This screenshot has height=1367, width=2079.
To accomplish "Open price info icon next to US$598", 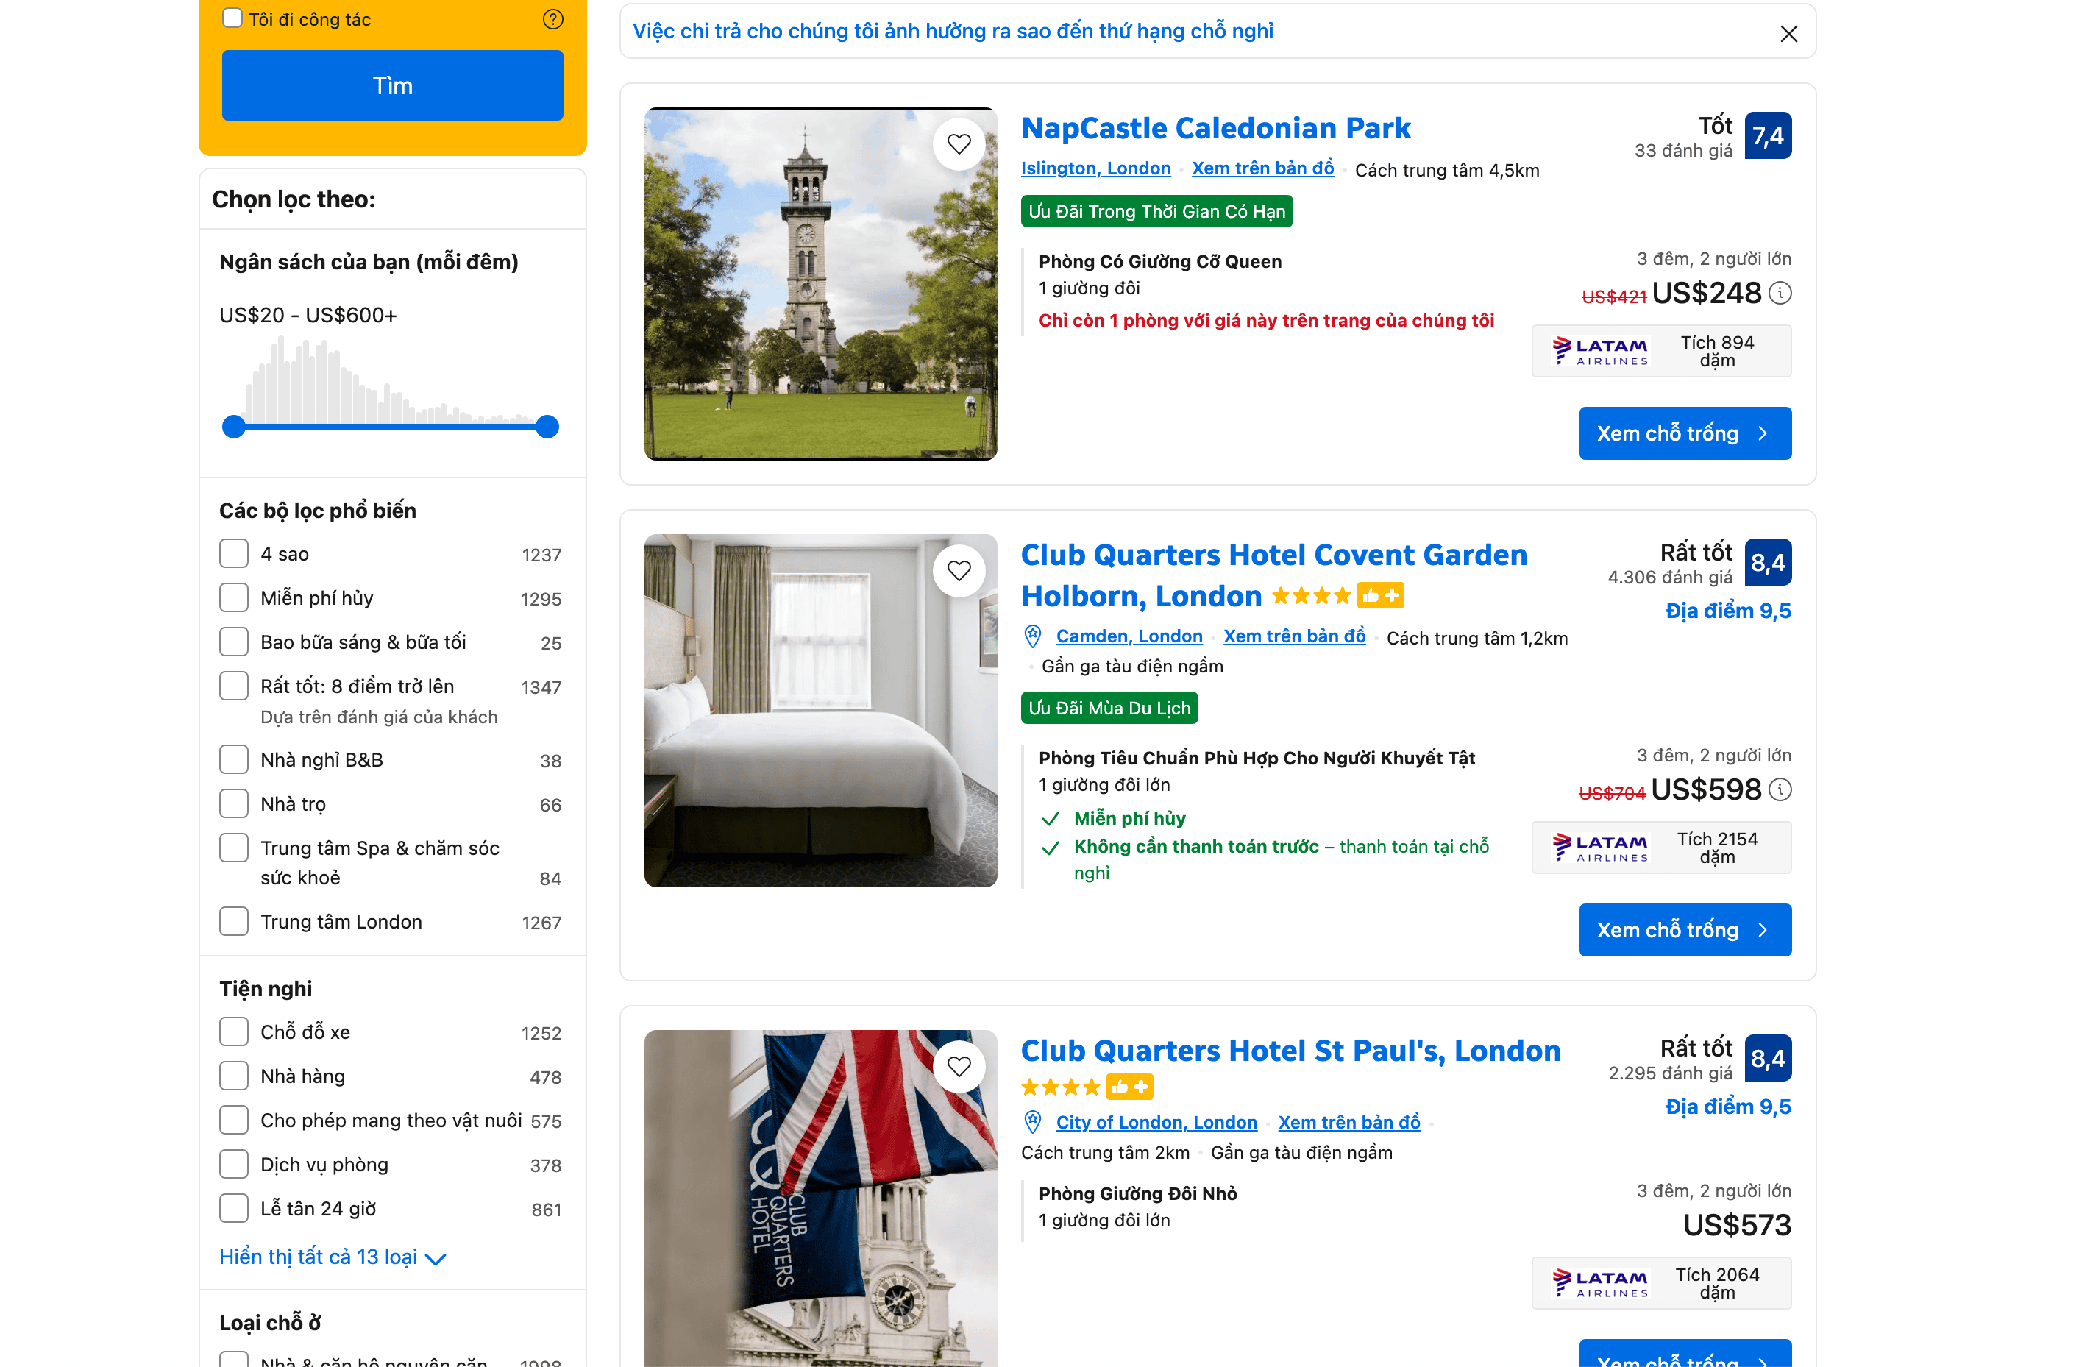I will 1780,790.
